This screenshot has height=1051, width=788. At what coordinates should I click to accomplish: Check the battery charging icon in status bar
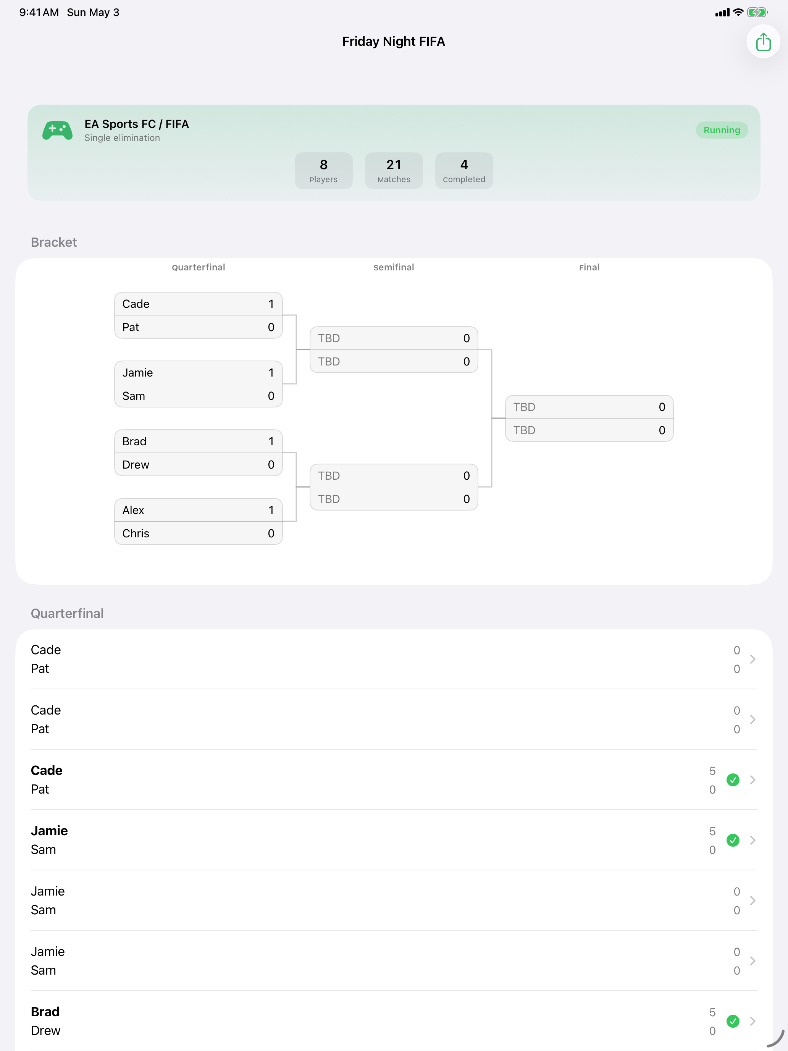pos(757,12)
